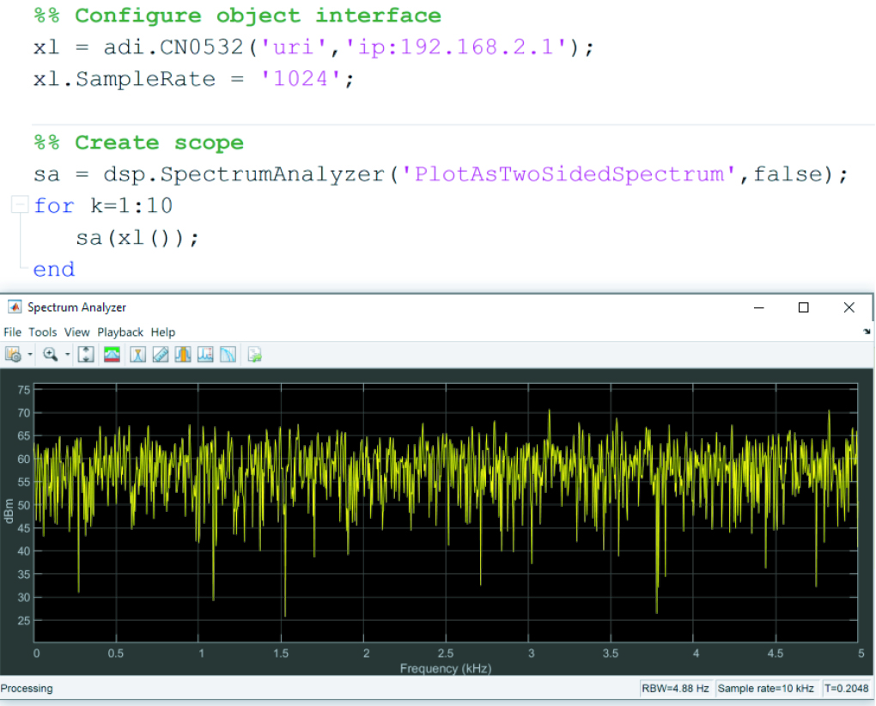Open the Playback menu
The width and height of the screenshot is (876, 706).
click(x=120, y=332)
